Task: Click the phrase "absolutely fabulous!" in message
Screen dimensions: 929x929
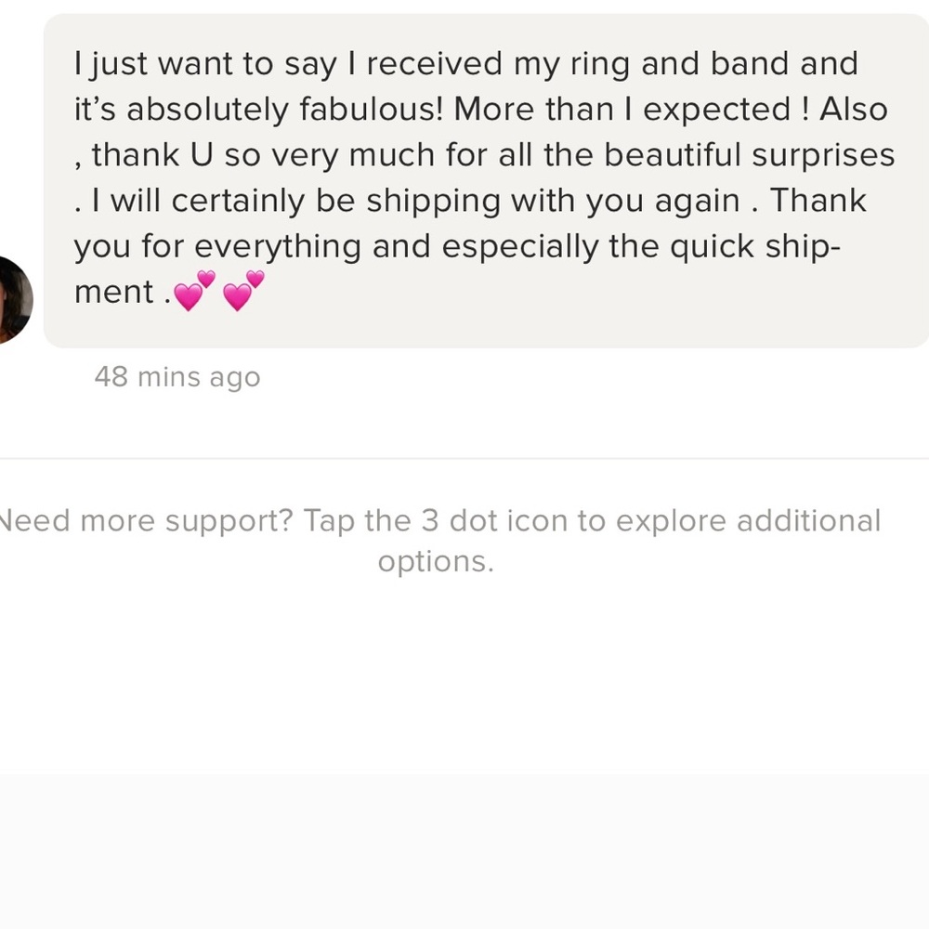Action: click(284, 110)
